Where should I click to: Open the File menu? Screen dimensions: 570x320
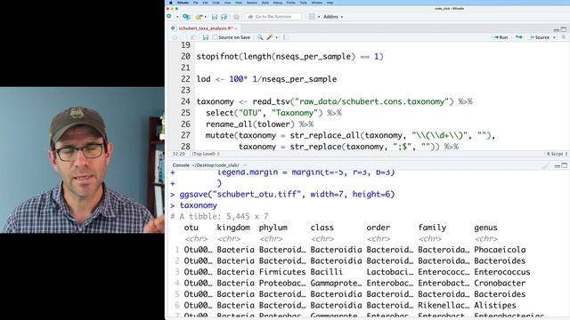196,3
